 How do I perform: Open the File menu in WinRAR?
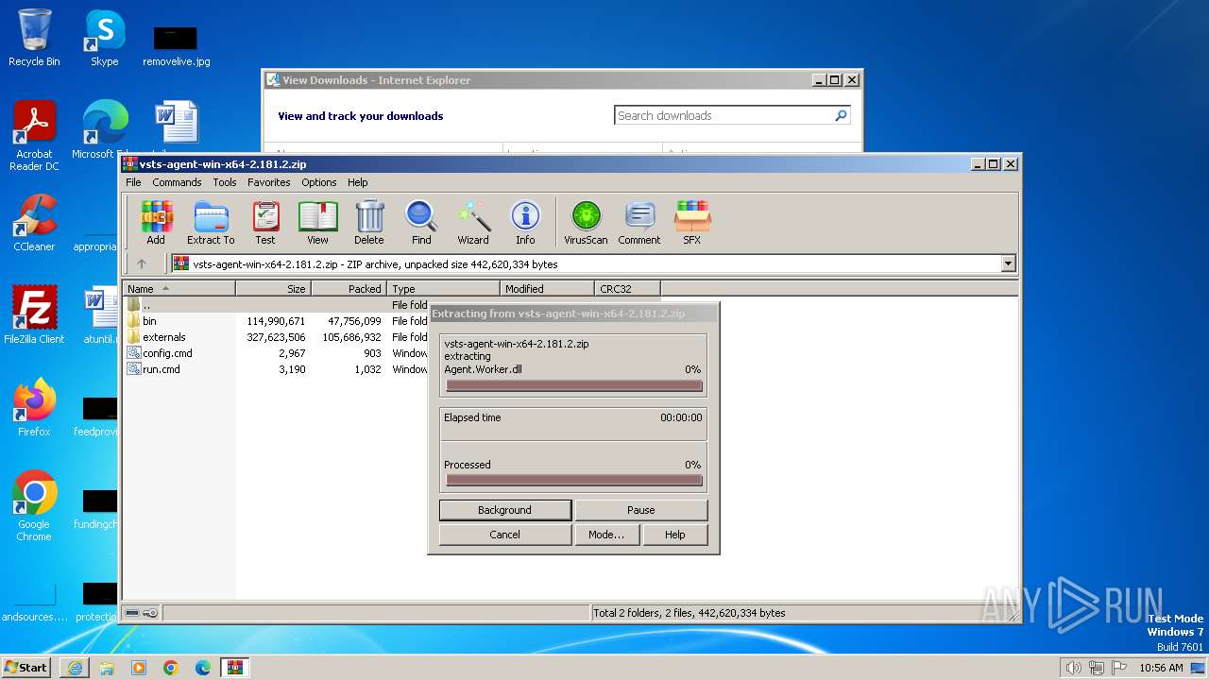133,182
